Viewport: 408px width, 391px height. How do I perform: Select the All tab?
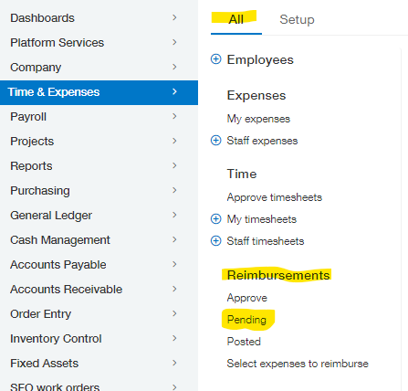click(x=236, y=19)
